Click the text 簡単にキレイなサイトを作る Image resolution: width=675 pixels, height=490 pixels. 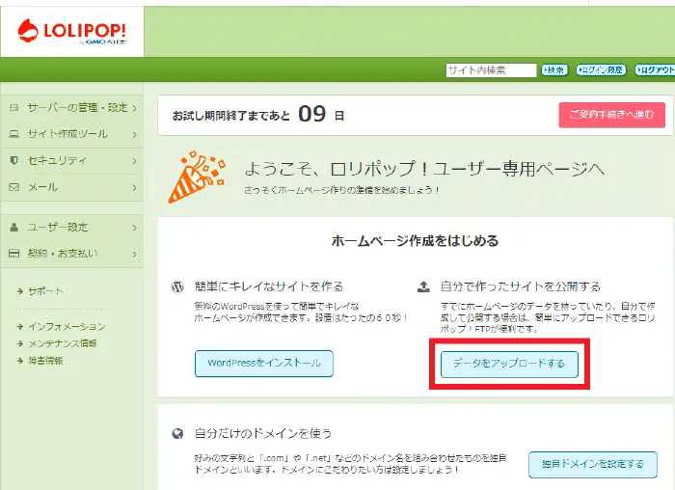point(269,286)
